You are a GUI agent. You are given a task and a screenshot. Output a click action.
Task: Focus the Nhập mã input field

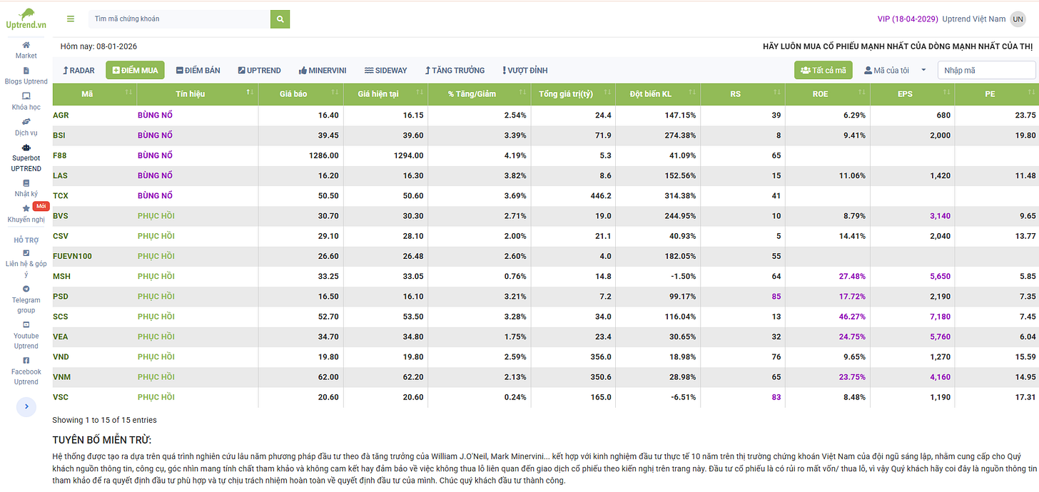click(986, 70)
